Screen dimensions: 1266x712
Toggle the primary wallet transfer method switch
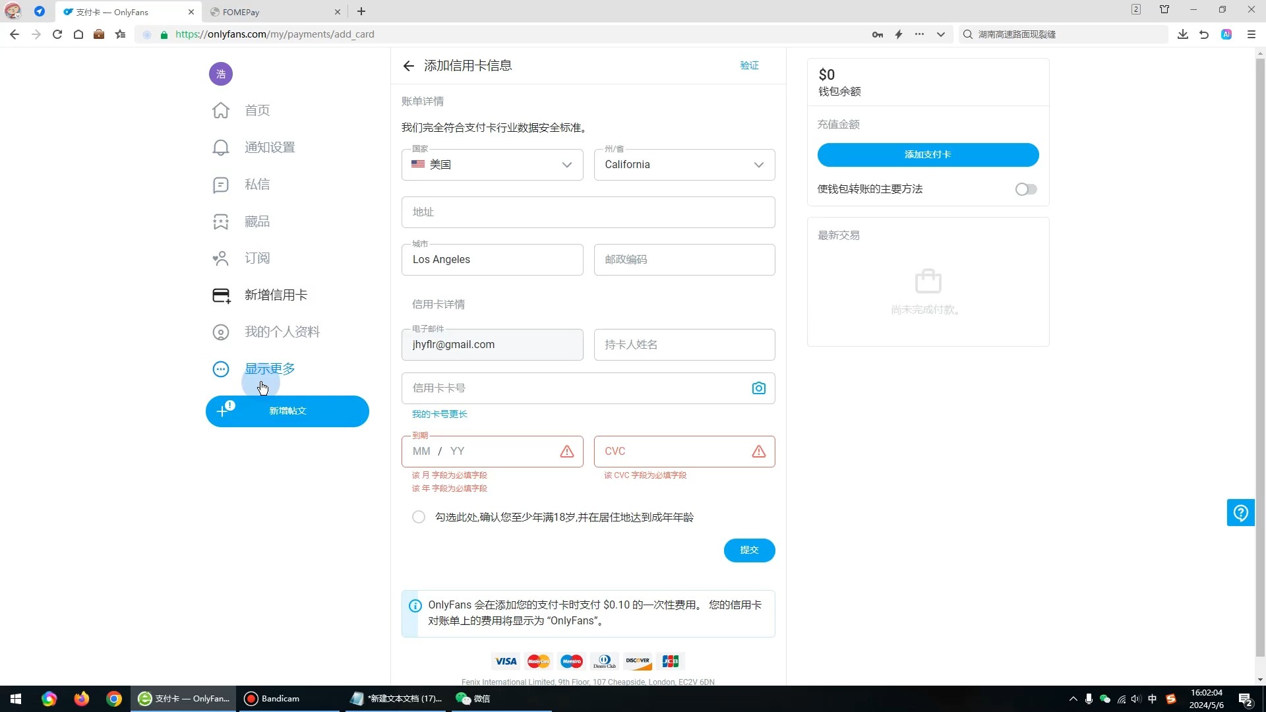point(1026,189)
